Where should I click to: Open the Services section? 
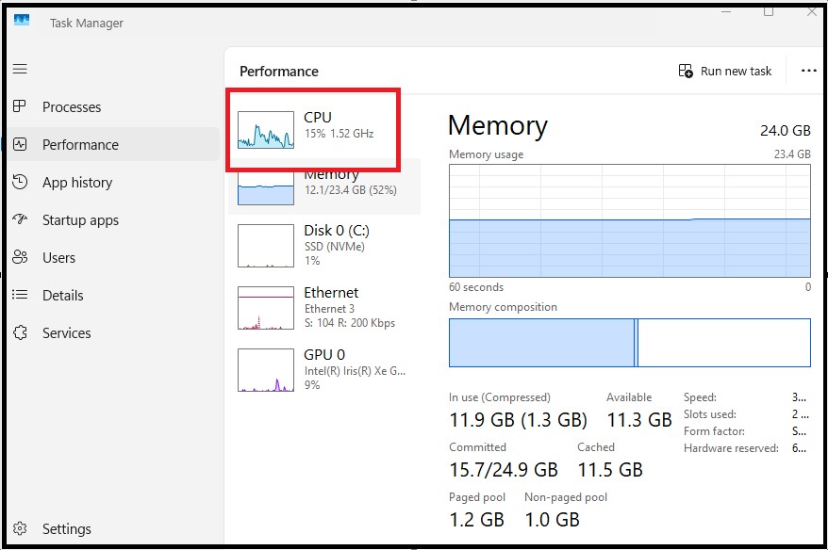[x=65, y=332]
